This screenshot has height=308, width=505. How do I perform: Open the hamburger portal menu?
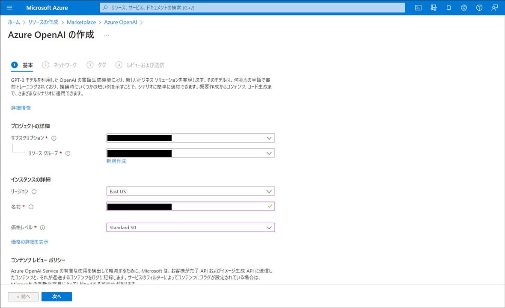pos(9,8)
